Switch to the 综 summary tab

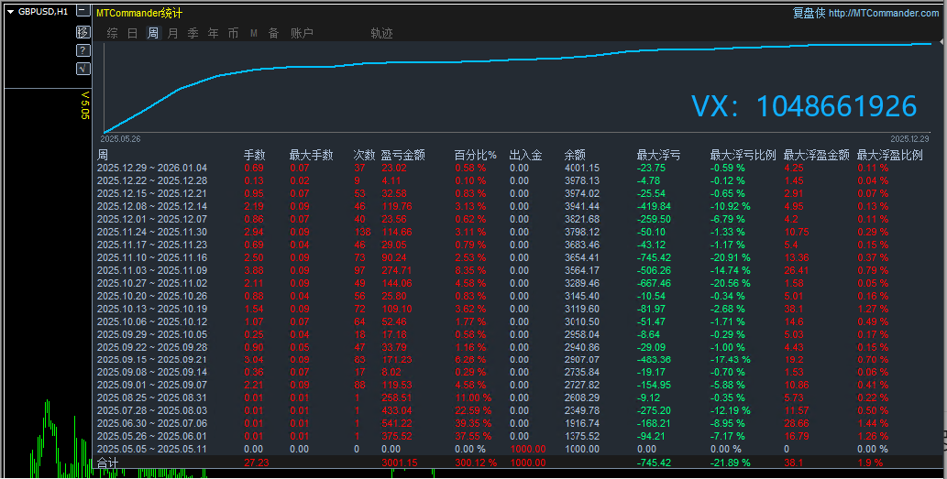point(112,33)
